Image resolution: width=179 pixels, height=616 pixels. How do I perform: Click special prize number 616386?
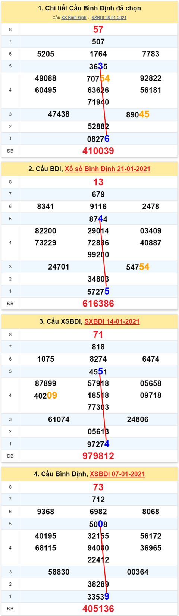[98, 304]
